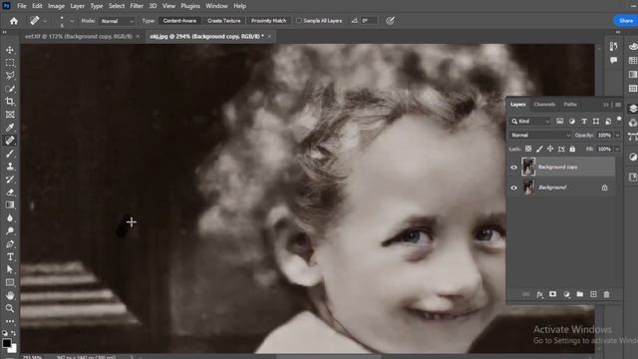Select the Rectangular Marquee tool
The image size is (638, 359).
click(10, 63)
